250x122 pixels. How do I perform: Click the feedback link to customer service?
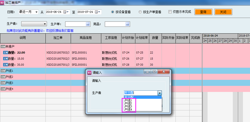coord(40,31)
